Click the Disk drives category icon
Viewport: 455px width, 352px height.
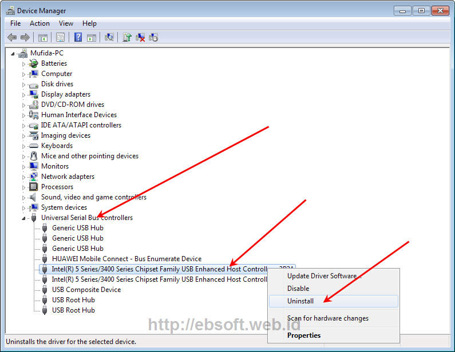[x=34, y=85]
